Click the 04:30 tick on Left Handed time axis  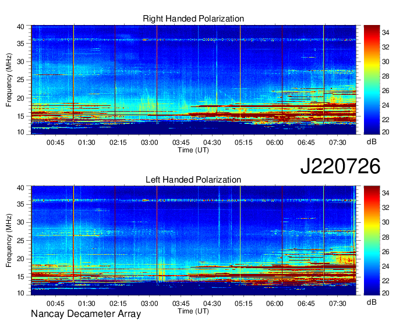click(x=212, y=304)
